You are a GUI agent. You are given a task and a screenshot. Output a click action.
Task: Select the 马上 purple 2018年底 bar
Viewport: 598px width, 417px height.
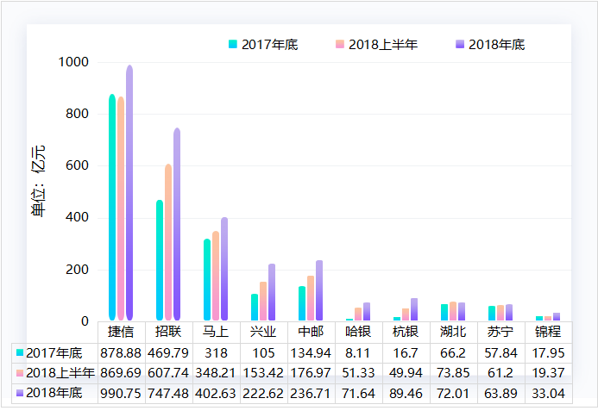(224, 269)
